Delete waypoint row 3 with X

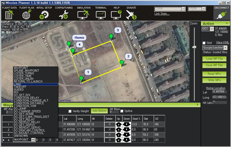click(x=110, y=134)
